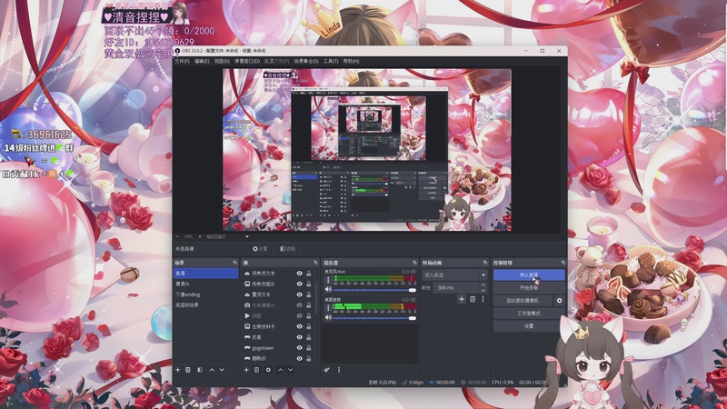This screenshot has width=727, height=409.
Task: Pop out the Audio Mixer dock
Action: [x=414, y=263]
